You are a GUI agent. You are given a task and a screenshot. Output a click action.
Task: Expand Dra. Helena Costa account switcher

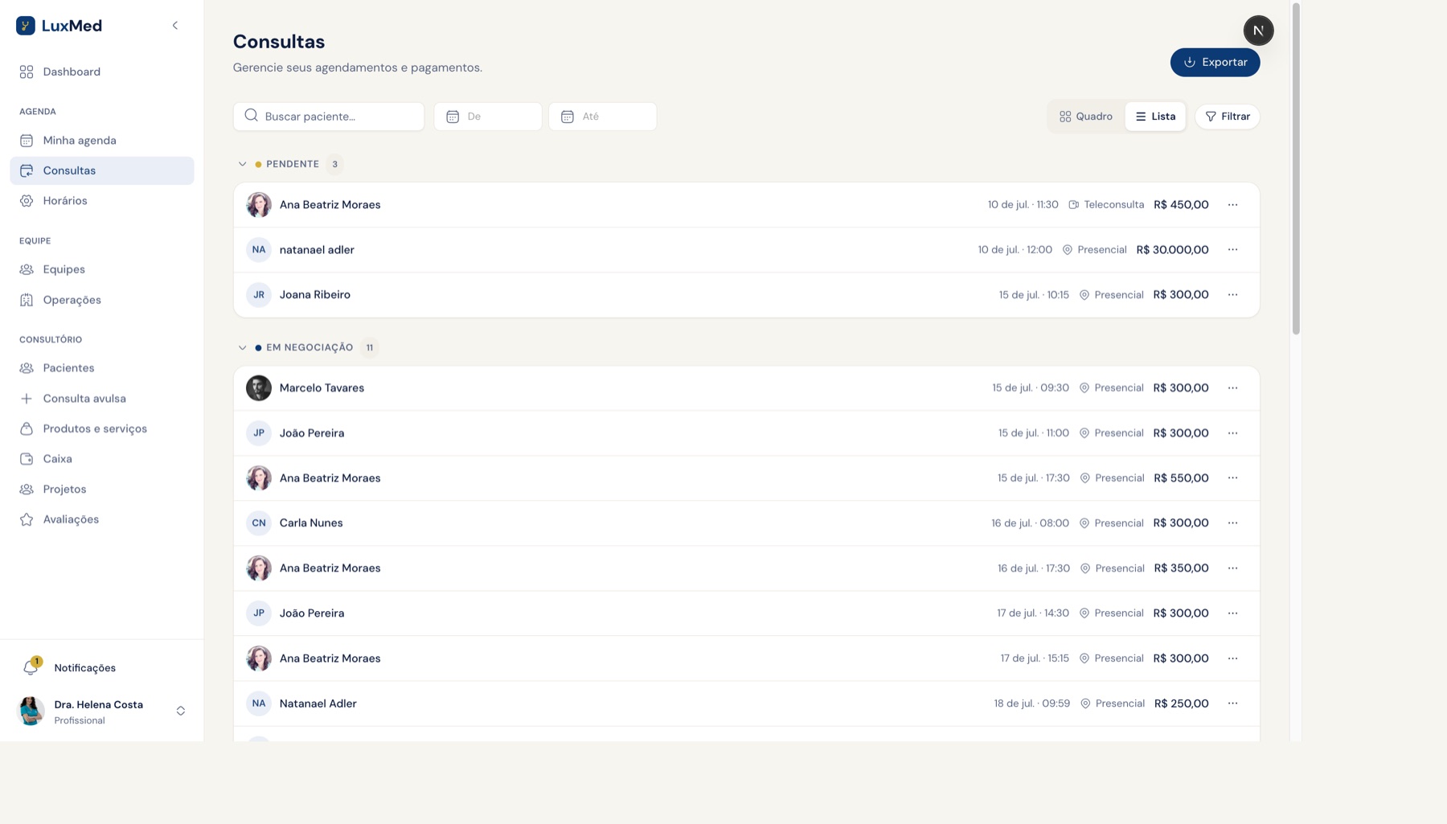tap(181, 711)
